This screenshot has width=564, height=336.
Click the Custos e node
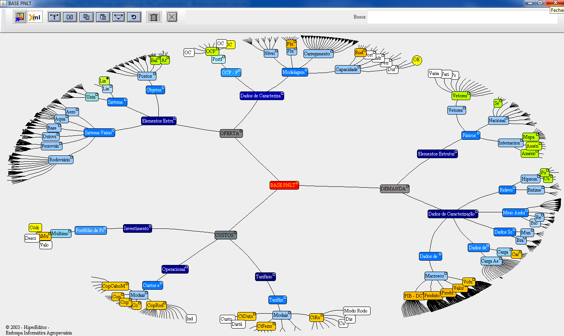[152, 285]
